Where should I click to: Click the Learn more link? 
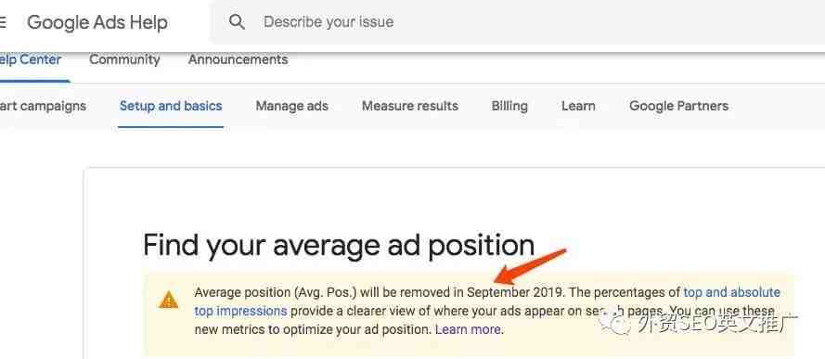468,329
